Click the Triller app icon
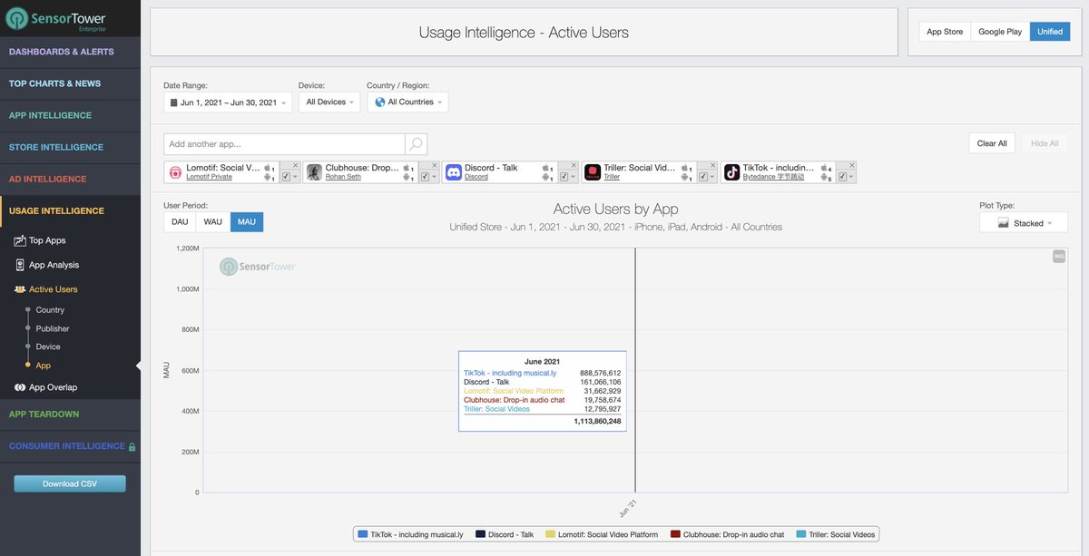 pyautogui.click(x=593, y=172)
